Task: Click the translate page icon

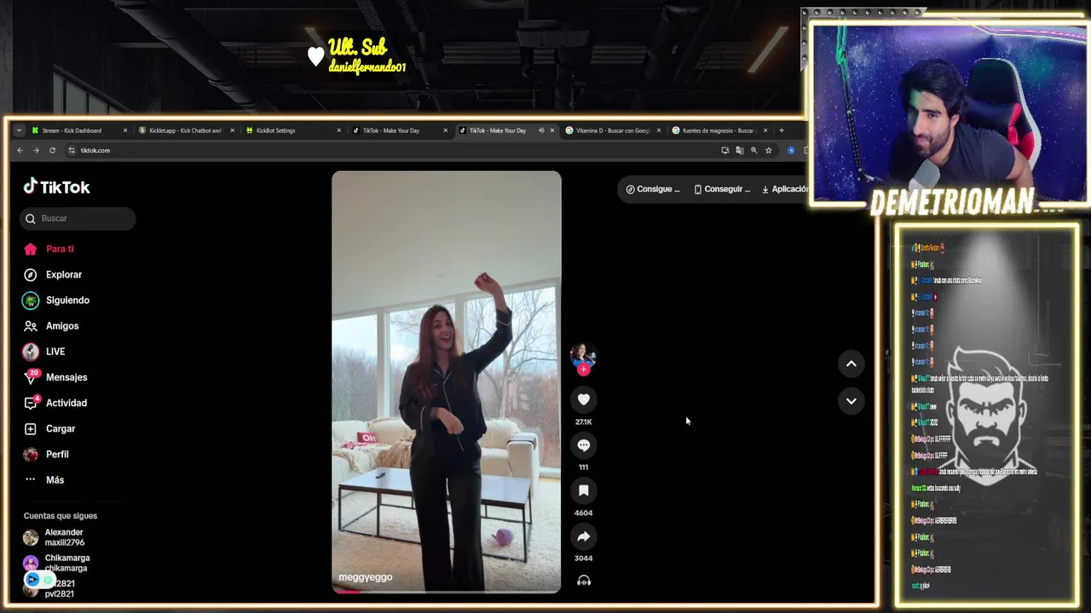Action: pos(739,151)
